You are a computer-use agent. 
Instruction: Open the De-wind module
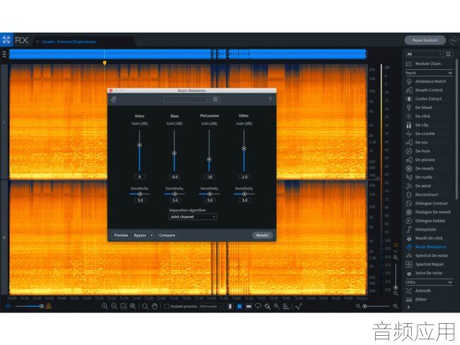click(x=418, y=186)
